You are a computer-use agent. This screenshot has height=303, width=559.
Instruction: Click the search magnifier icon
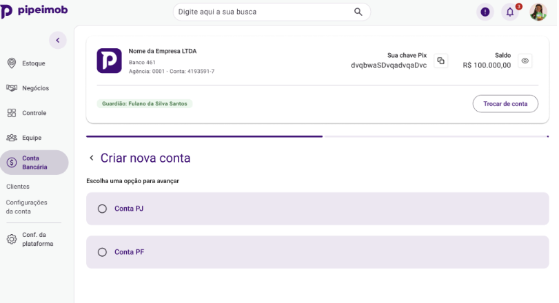pyautogui.click(x=358, y=12)
